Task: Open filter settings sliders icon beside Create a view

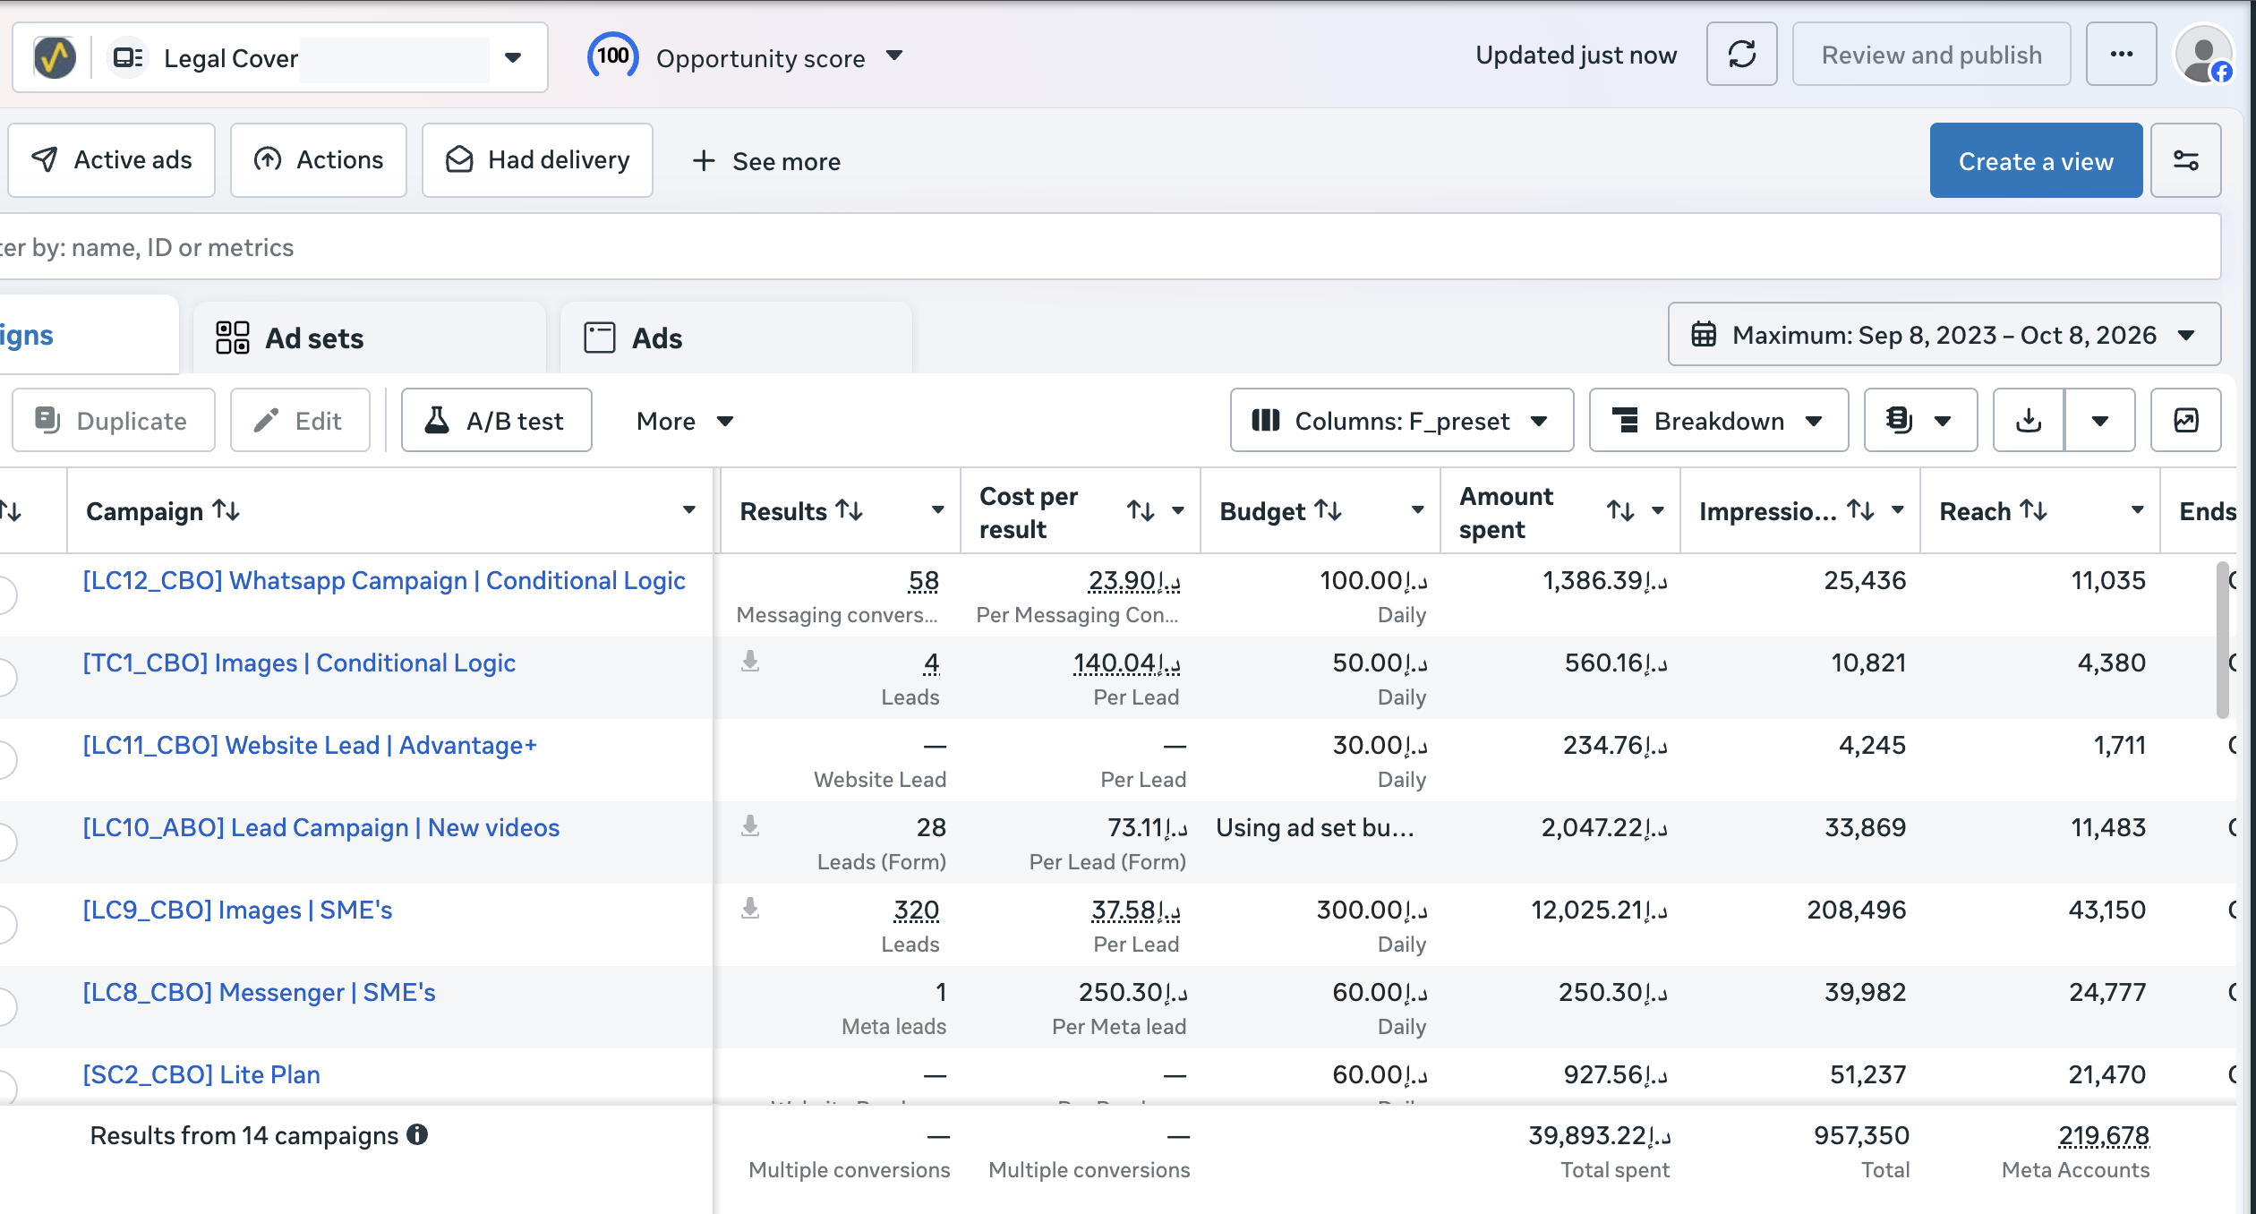Action: [2185, 160]
